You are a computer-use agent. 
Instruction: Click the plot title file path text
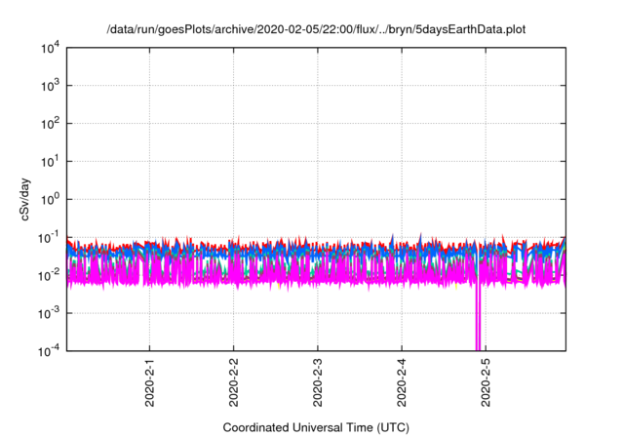click(316, 29)
